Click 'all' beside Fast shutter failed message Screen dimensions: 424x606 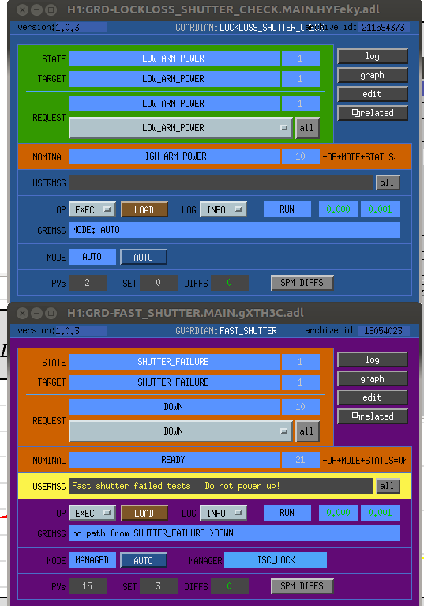388,486
